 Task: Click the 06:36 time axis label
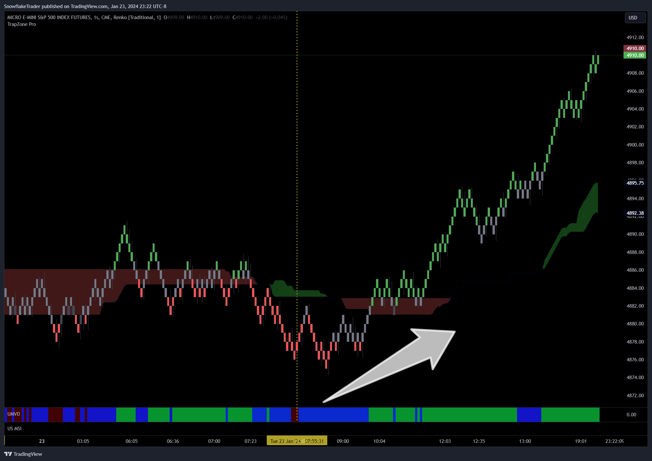(x=173, y=441)
